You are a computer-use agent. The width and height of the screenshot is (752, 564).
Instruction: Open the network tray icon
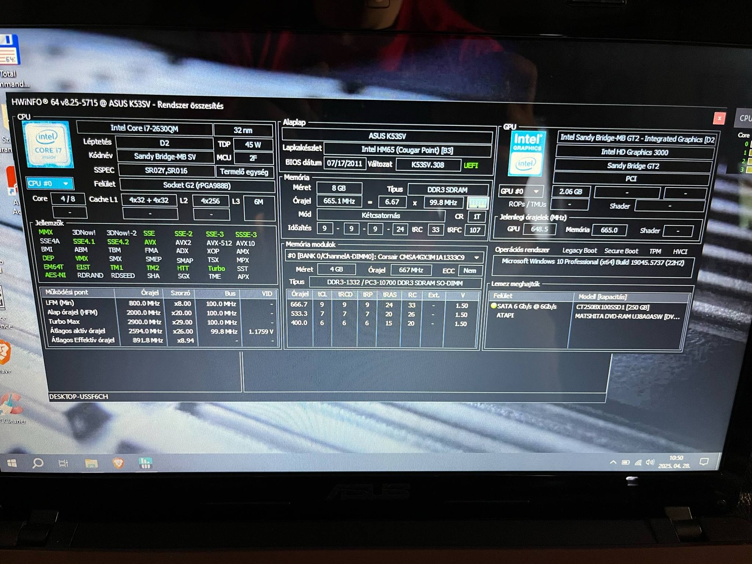[638, 462]
